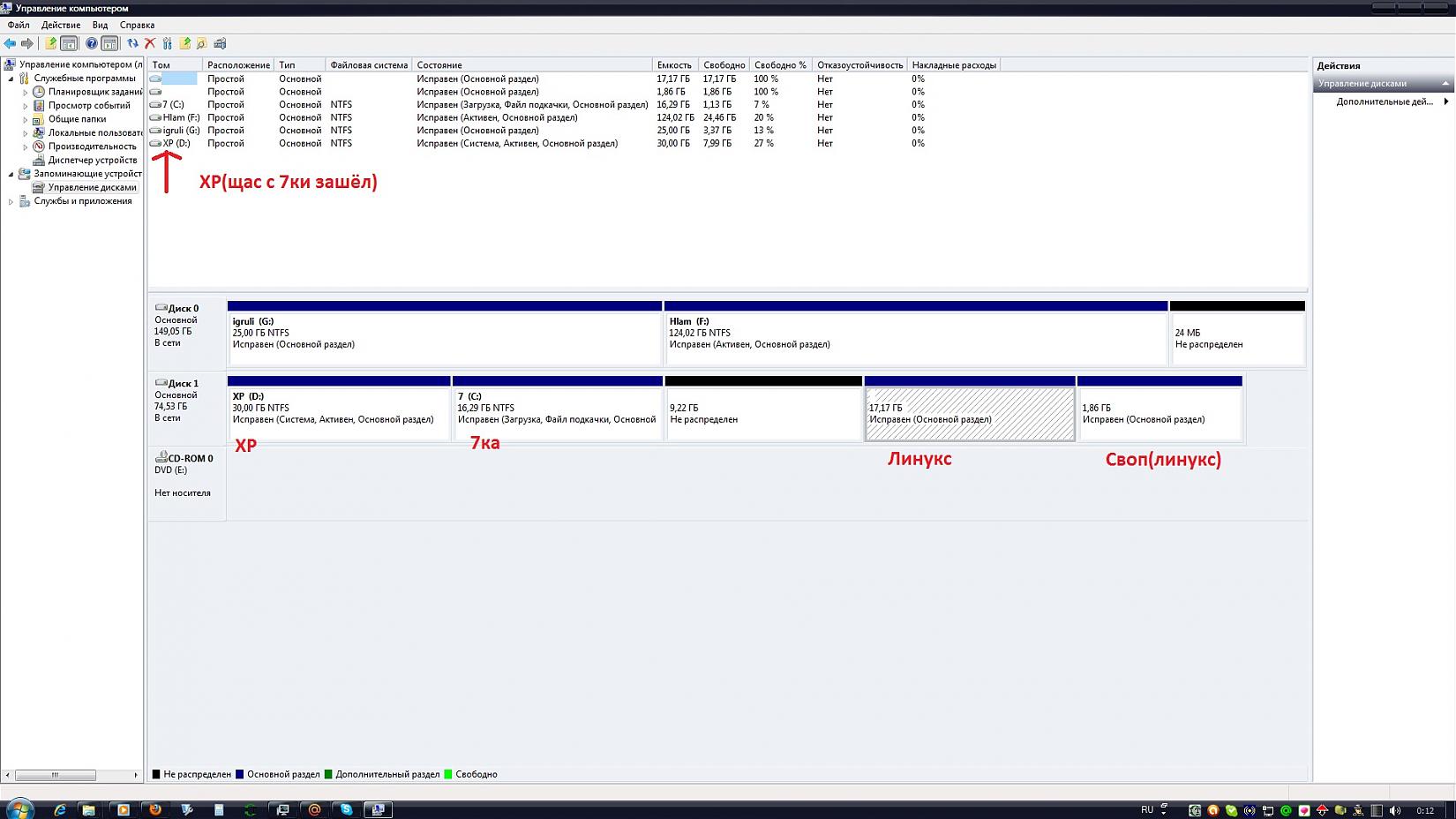Refresh using the blue circular arrows icon
Screen dimensions: 1456x819
coord(132,43)
